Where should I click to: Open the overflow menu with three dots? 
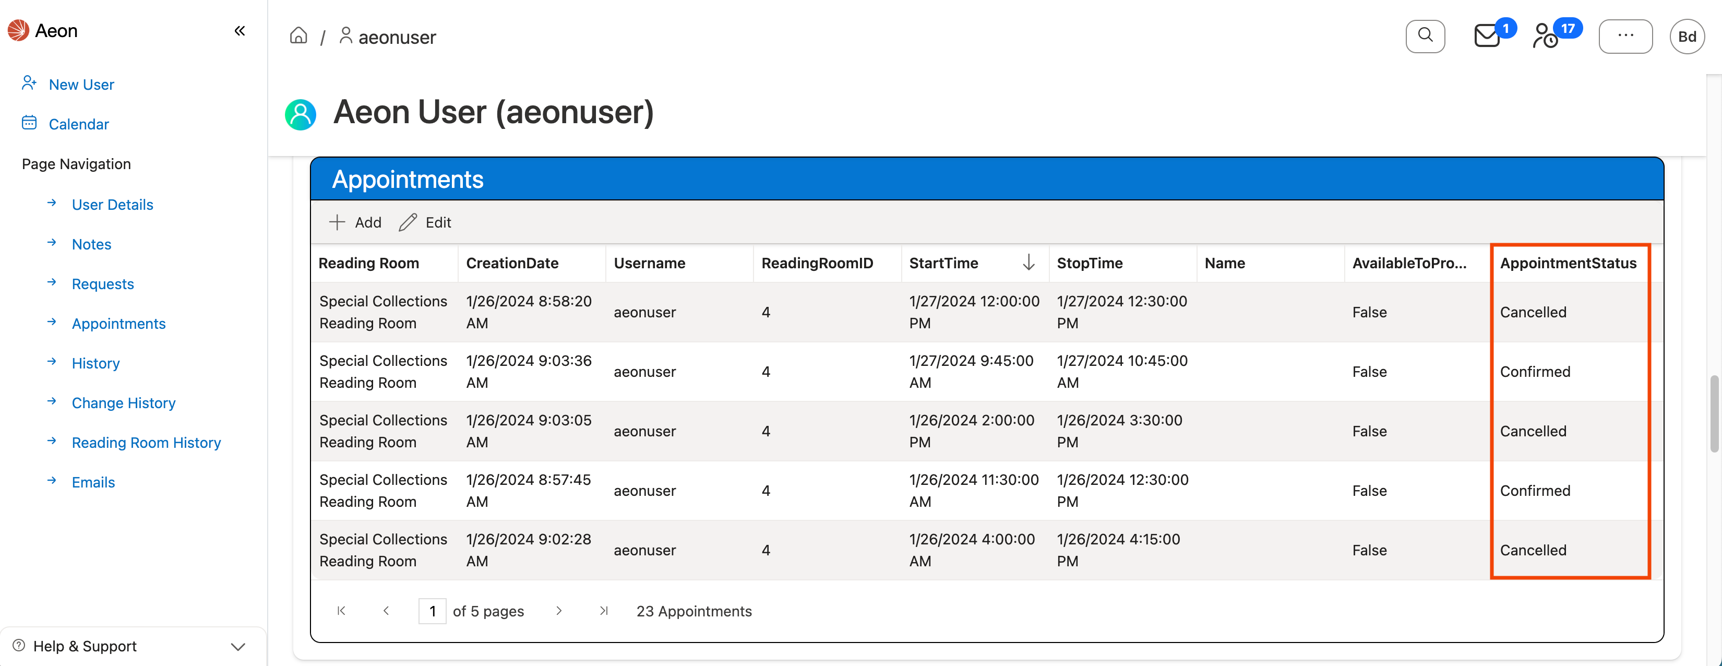[x=1626, y=36]
